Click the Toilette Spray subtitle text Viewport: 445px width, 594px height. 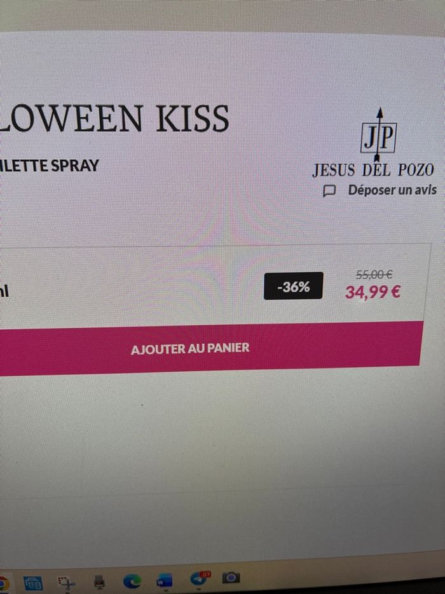[x=49, y=166]
